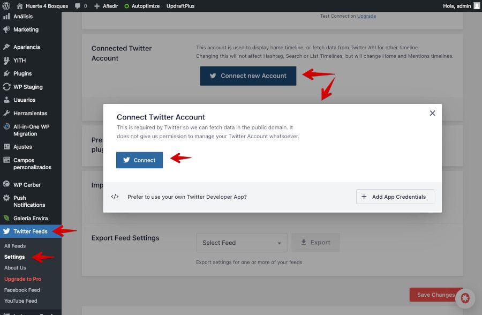Open the comments bubble in admin bar

(81, 6)
